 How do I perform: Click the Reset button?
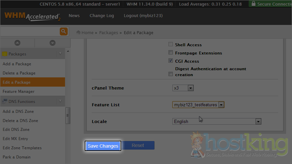pyautogui.click(x=138, y=145)
